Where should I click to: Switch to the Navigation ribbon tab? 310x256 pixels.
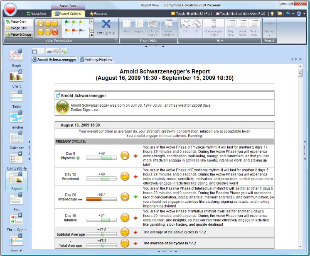click(36, 14)
